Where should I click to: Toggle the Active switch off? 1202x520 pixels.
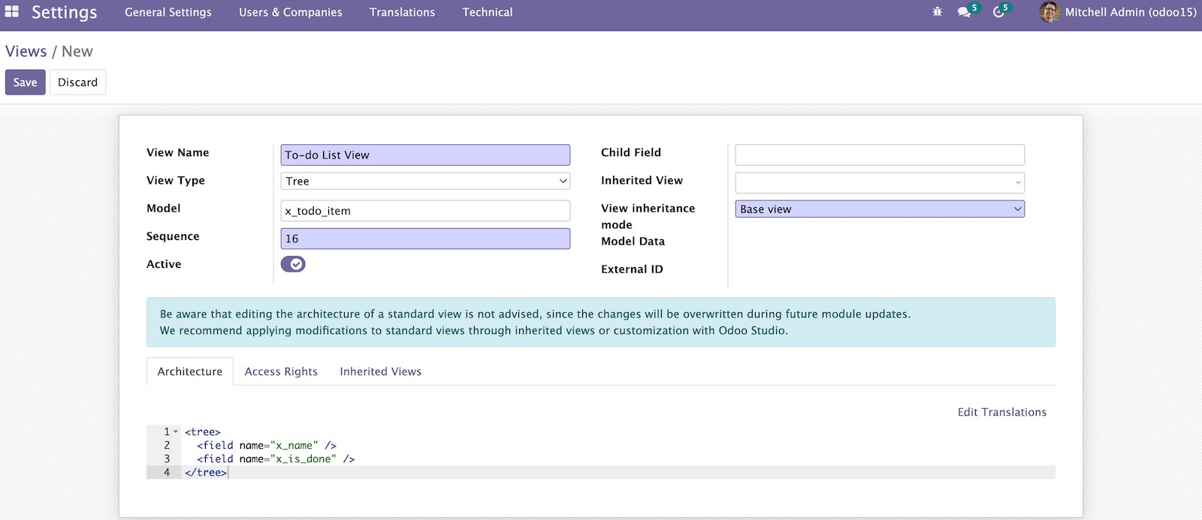(x=293, y=264)
